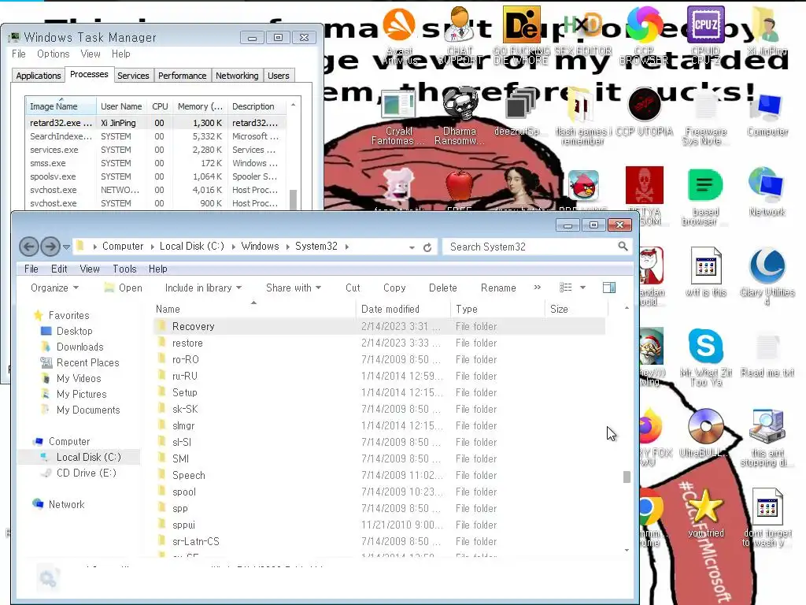The width and height of the screenshot is (806, 605).
Task: Select the spool folder row
Action: (379, 492)
